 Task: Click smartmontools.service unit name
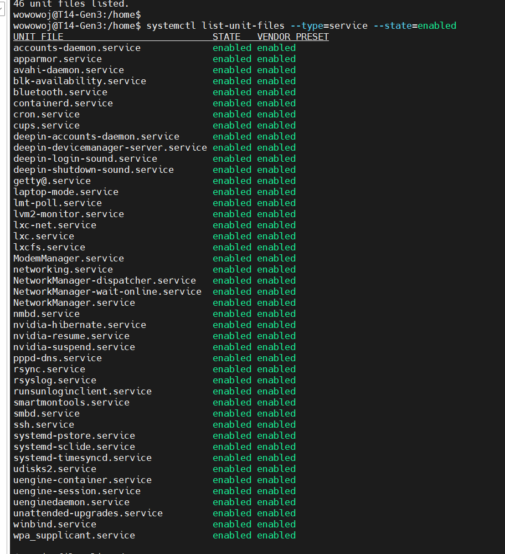point(71,402)
